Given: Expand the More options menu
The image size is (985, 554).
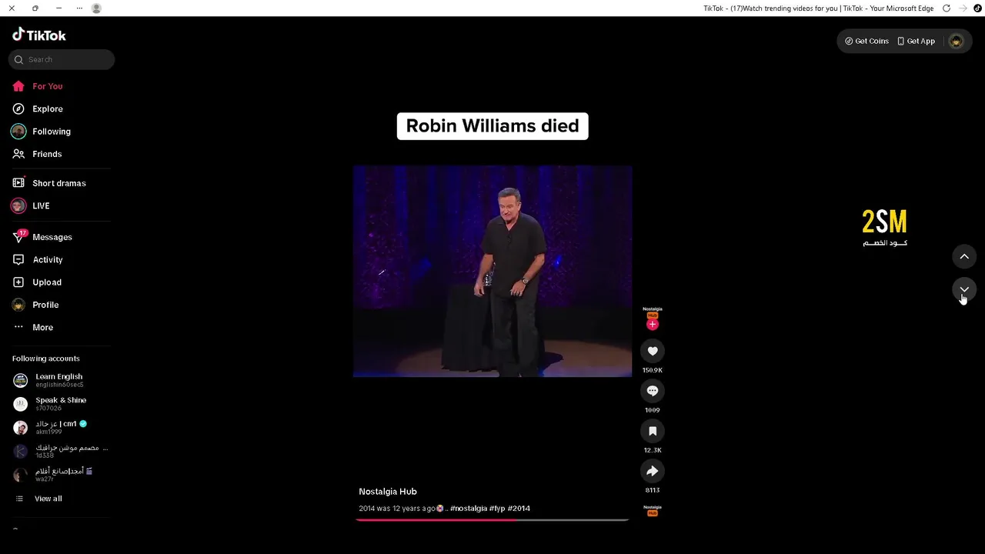Looking at the screenshot, I should coord(42,327).
